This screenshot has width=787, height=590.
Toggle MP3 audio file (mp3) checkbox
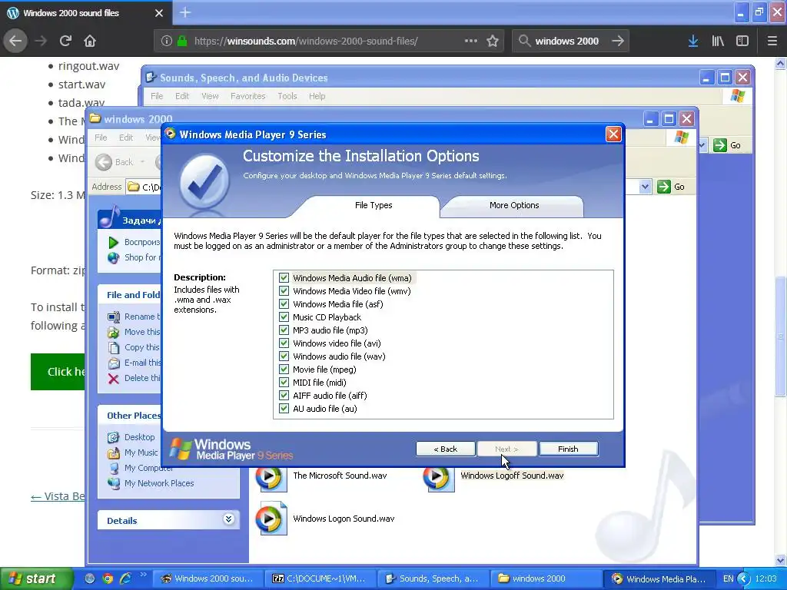click(x=284, y=330)
